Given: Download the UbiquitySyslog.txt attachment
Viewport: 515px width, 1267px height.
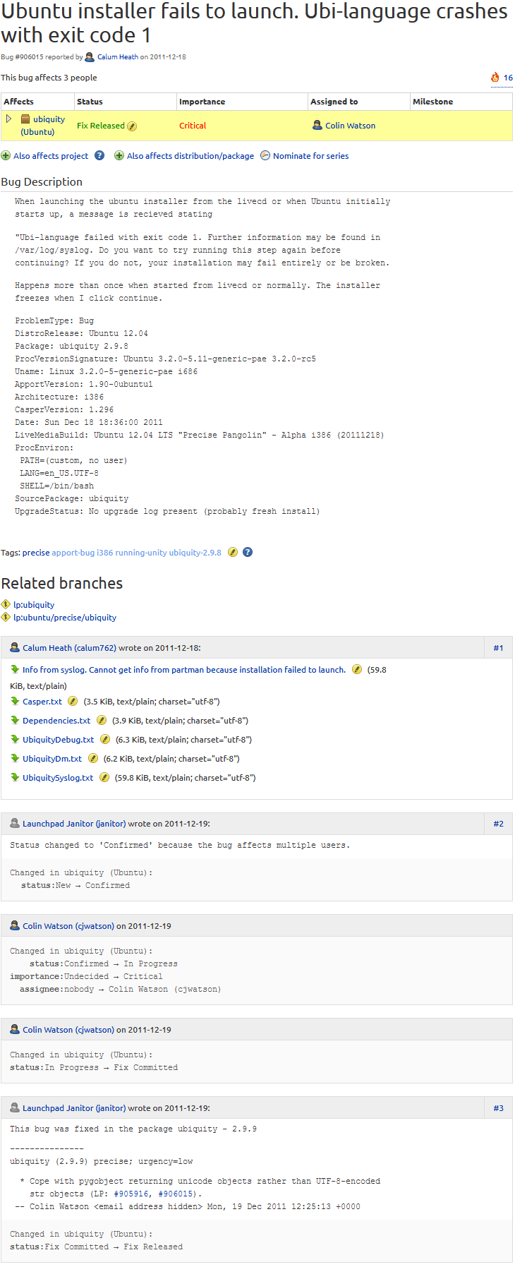Looking at the screenshot, I should click(x=58, y=778).
